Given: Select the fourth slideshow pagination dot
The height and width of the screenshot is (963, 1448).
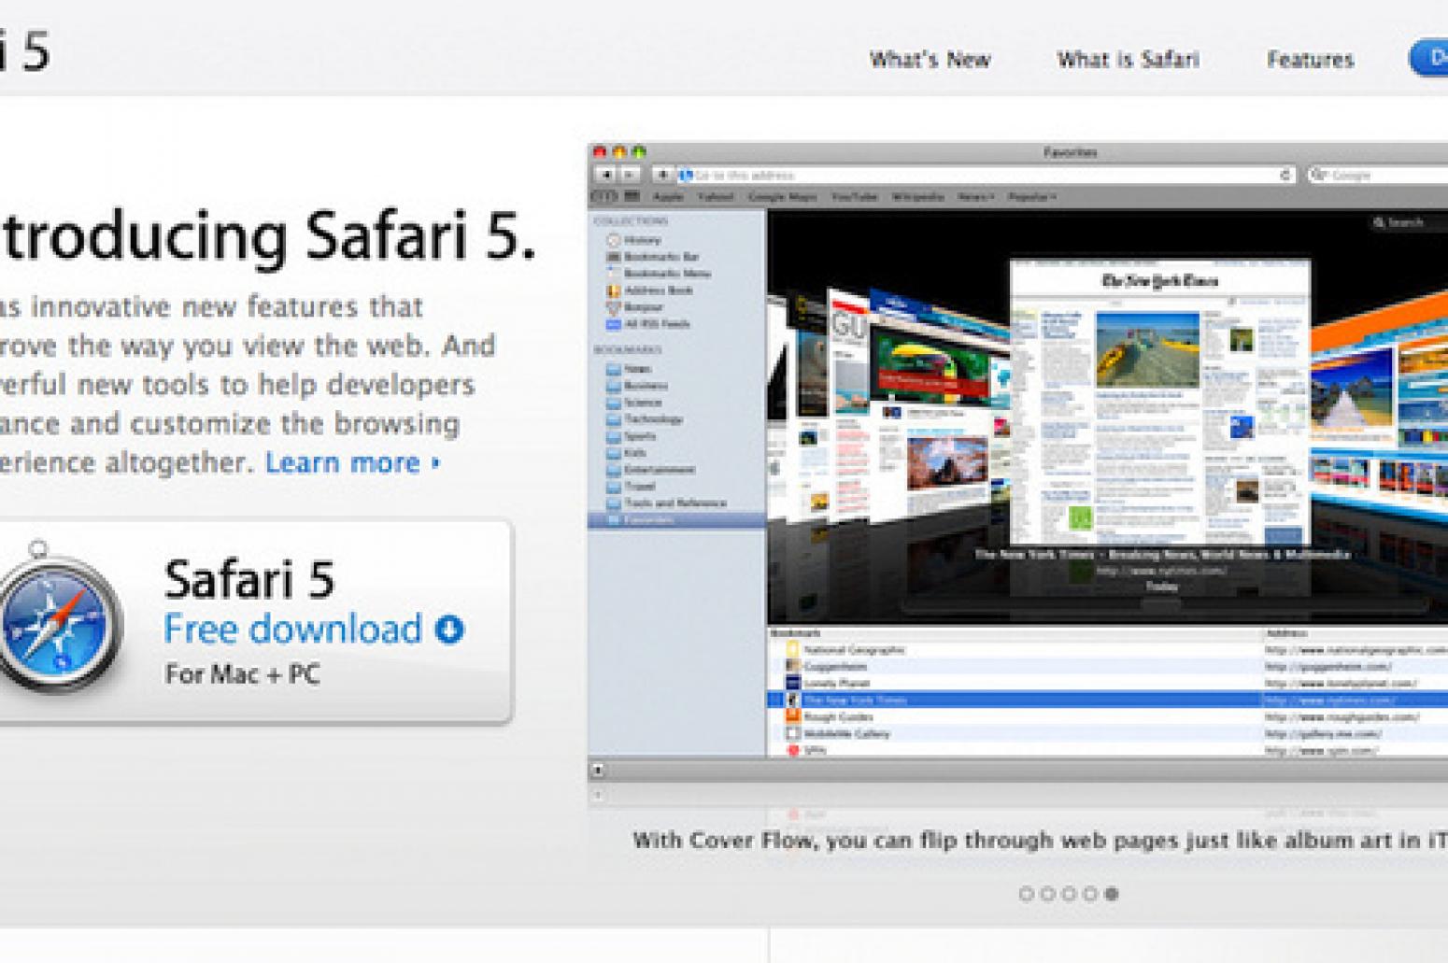Looking at the screenshot, I should click(1089, 894).
